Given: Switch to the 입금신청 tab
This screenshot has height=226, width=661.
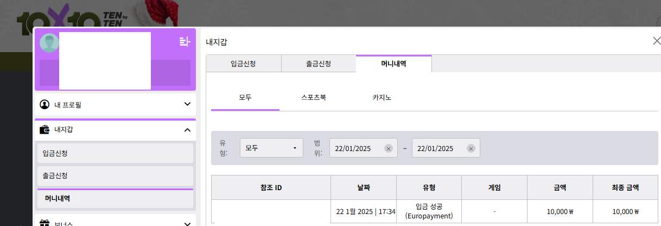Looking at the screenshot, I should (x=243, y=64).
